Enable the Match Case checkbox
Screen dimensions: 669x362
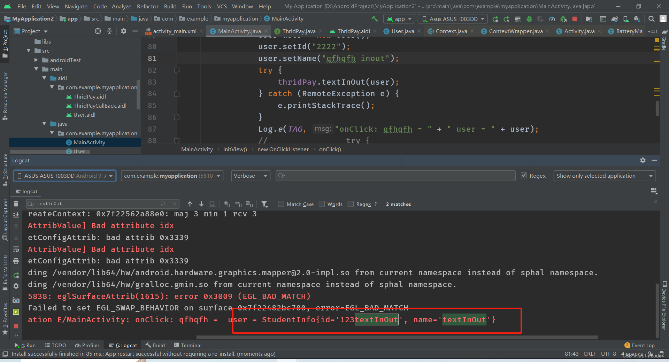(x=281, y=204)
